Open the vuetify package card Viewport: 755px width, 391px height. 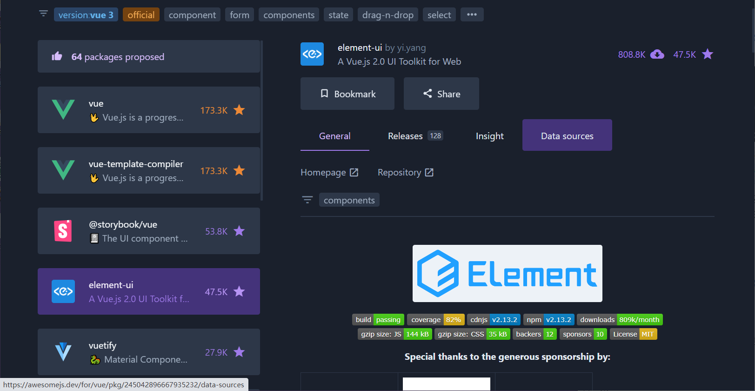(x=149, y=352)
